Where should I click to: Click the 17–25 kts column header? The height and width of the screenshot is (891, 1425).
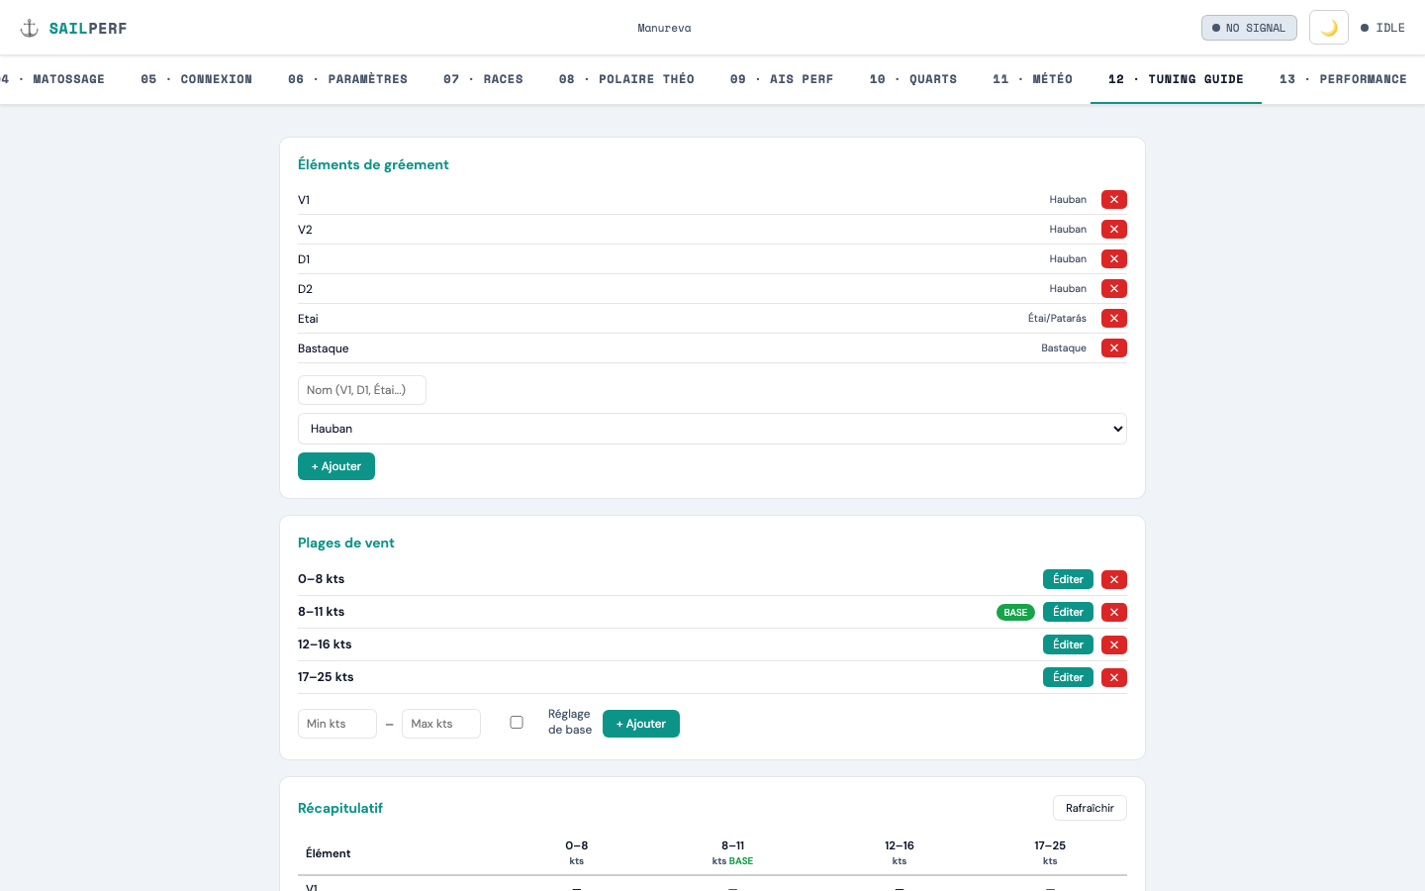pyautogui.click(x=1050, y=852)
